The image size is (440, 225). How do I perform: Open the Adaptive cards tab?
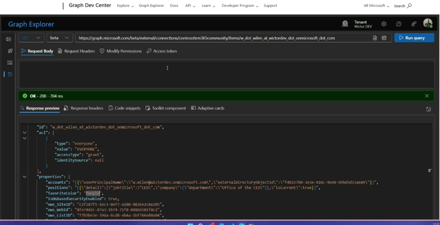click(x=208, y=108)
